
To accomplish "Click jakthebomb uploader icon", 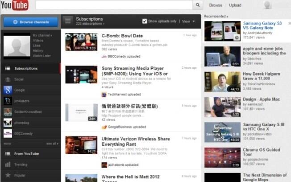I will (x=104, y=165).
